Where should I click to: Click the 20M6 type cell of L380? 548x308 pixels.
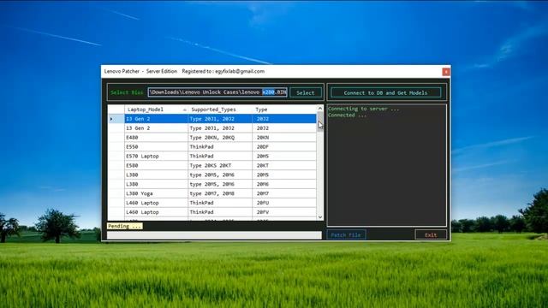pos(284,184)
